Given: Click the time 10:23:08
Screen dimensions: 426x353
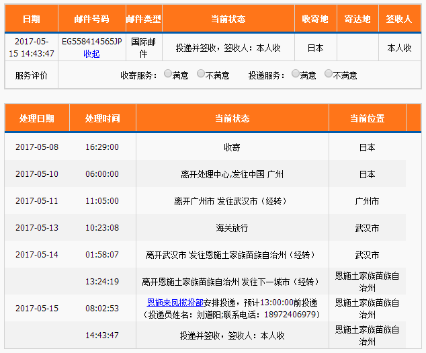Looking at the screenshot, I should [102, 228].
